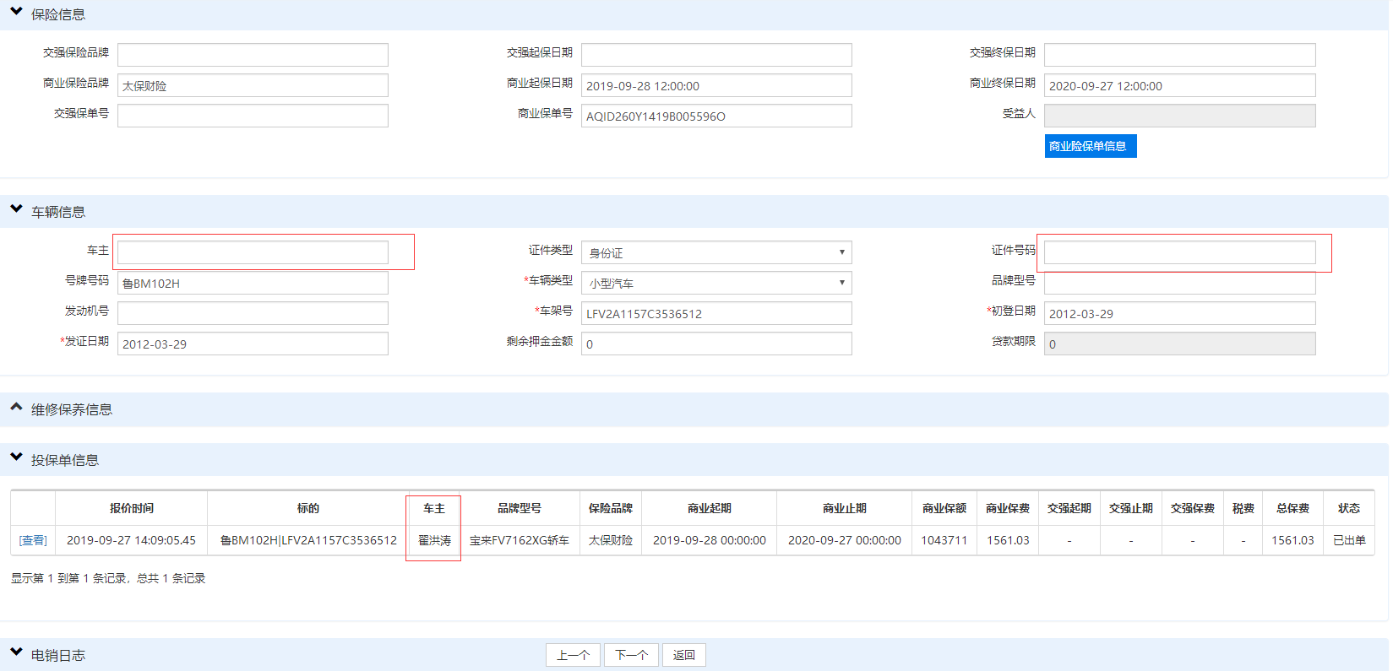
Task: Click the 车主 column header
Action: pos(434,508)
